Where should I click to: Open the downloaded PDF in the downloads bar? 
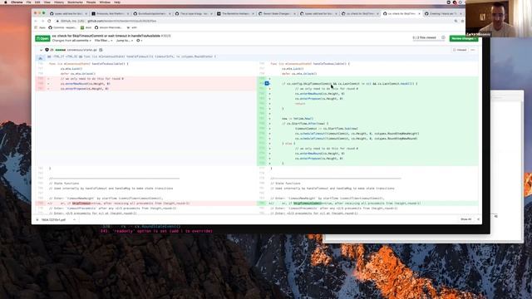53,219
